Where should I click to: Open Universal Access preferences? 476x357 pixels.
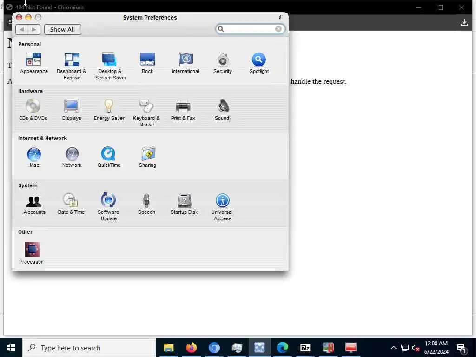(x=222, y=207)
